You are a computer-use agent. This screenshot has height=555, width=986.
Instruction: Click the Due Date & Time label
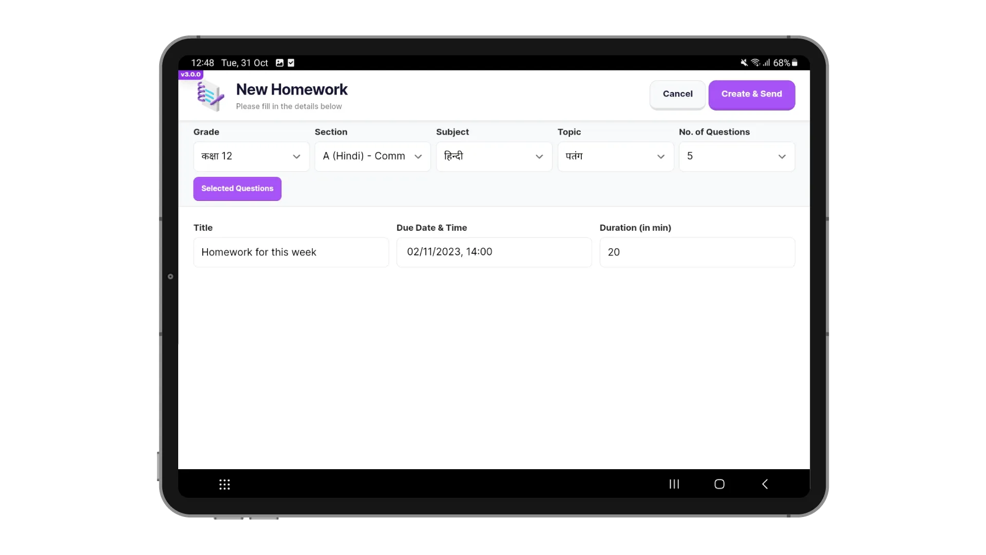tap(431, 228)
